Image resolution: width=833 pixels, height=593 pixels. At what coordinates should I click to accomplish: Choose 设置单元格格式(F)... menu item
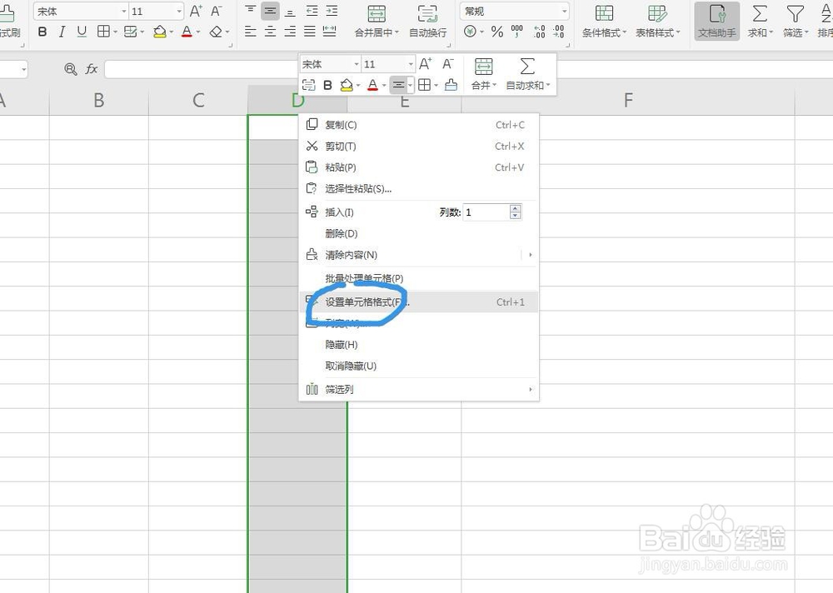419,301
